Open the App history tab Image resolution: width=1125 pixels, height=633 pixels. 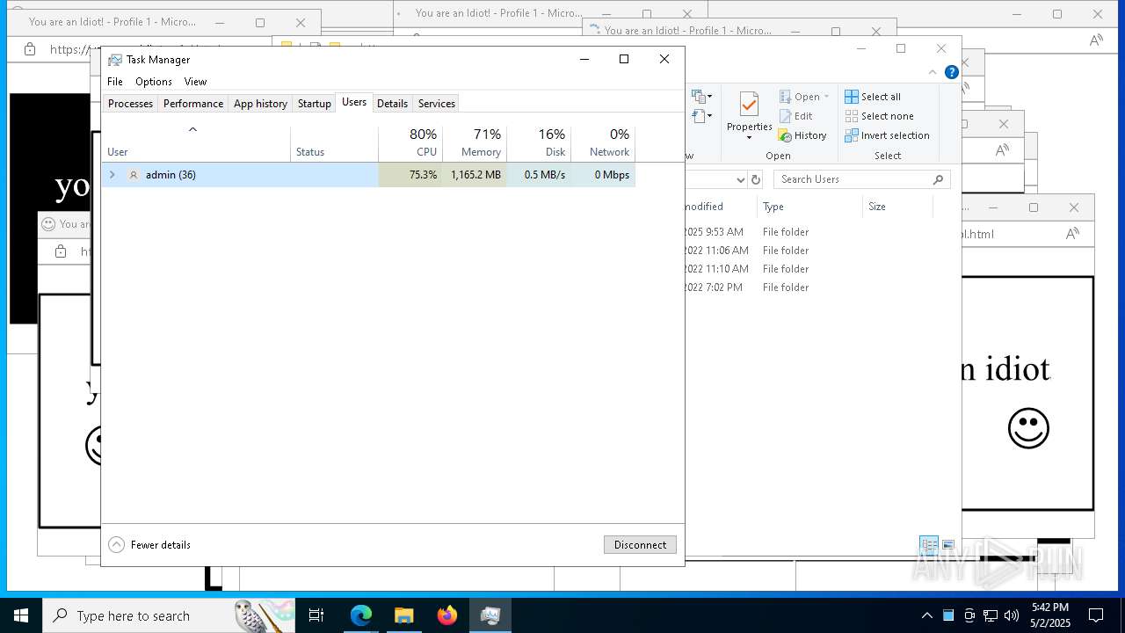coord(260,104)
